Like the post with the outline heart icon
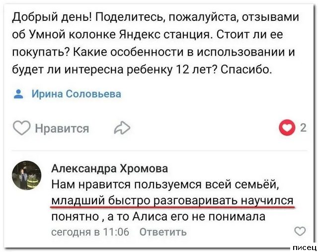The width and height of the screenshot is (318, 252). tap(21, 128)
